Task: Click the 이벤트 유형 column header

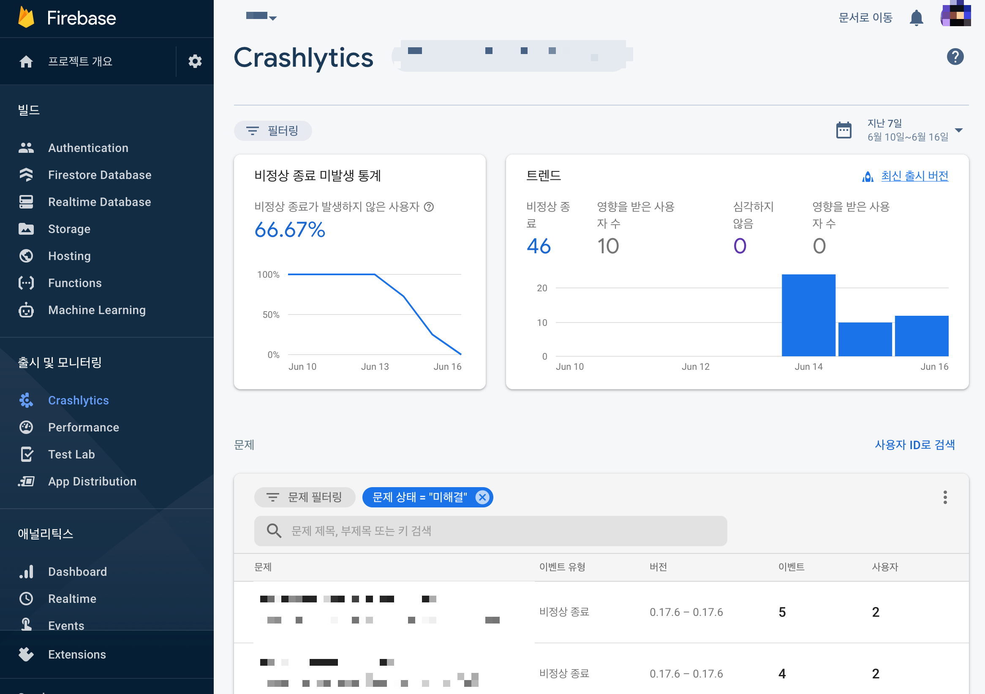Action: click(562, 567)
